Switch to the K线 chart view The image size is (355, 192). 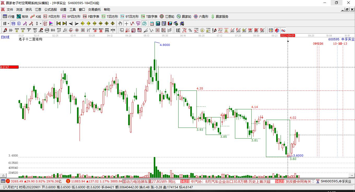(36, 16)
